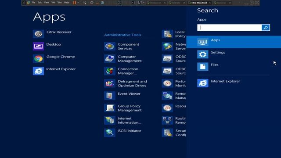Open the Performance Monitor icon

(167, 83)
